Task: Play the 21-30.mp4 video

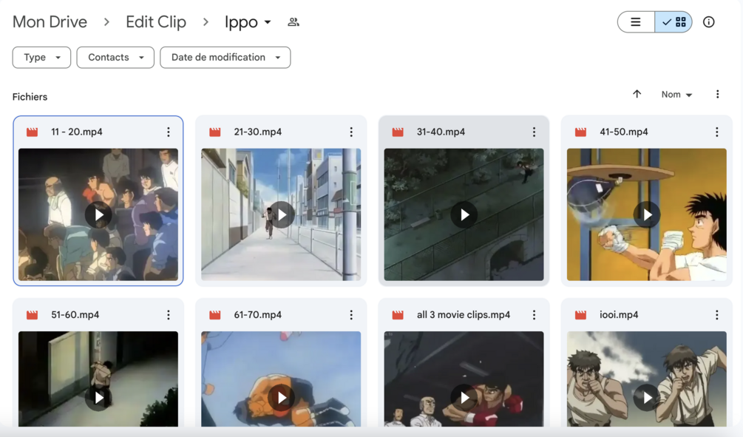Action: coord(282,214)
